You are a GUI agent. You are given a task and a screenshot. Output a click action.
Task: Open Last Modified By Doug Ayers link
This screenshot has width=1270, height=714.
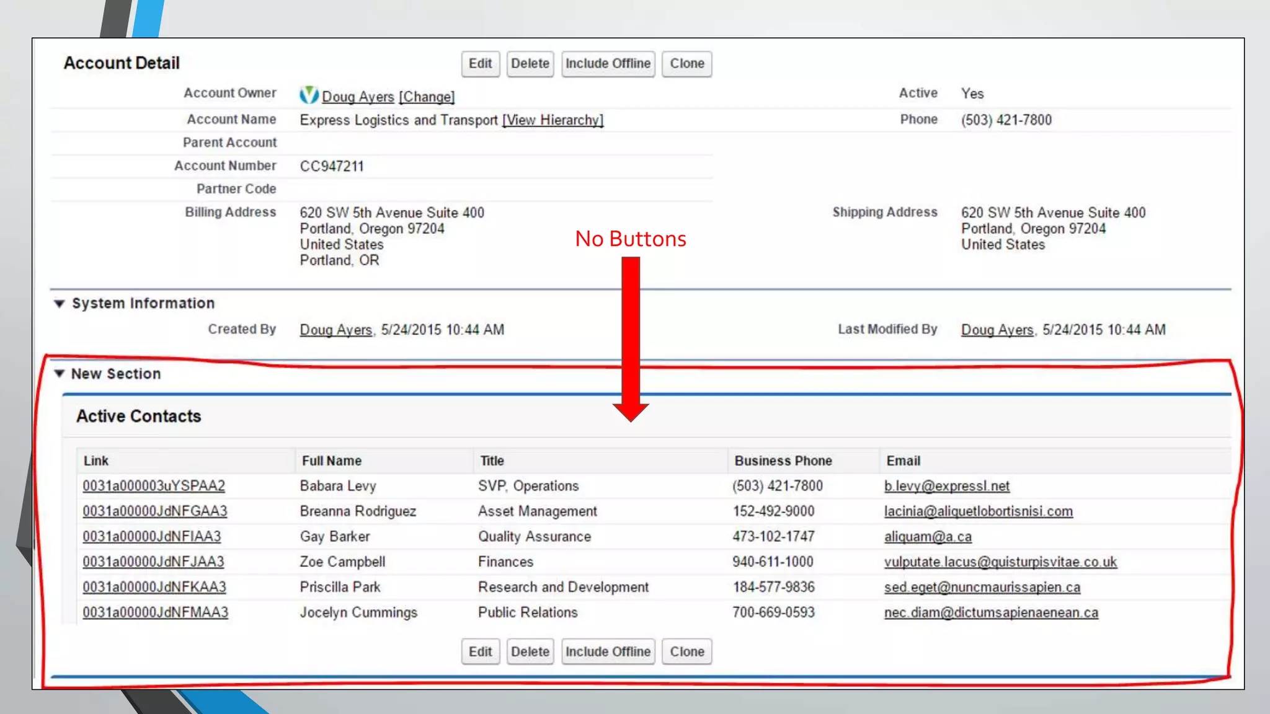[x=997, y=330]
